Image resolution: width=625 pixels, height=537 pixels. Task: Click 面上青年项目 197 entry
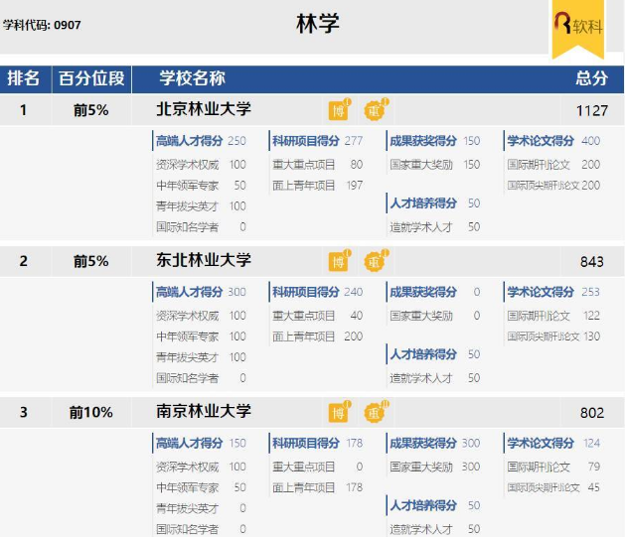pos(318,185)
